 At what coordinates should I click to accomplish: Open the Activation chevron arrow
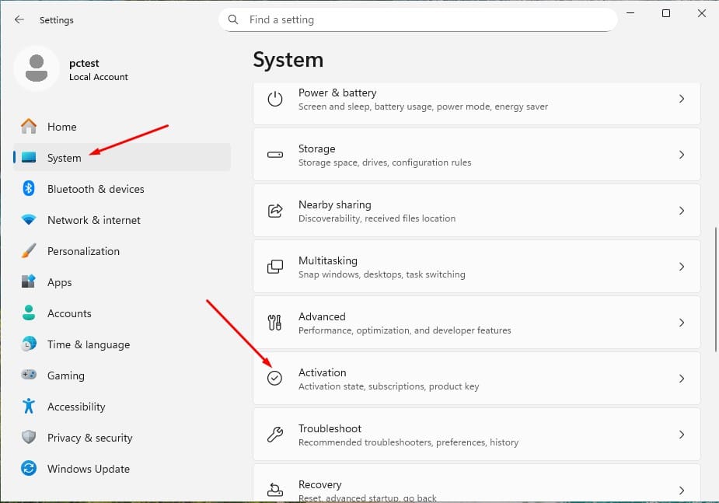681,379
